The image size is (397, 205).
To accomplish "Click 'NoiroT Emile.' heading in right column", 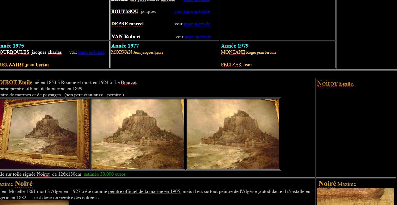I will (336, 83).
